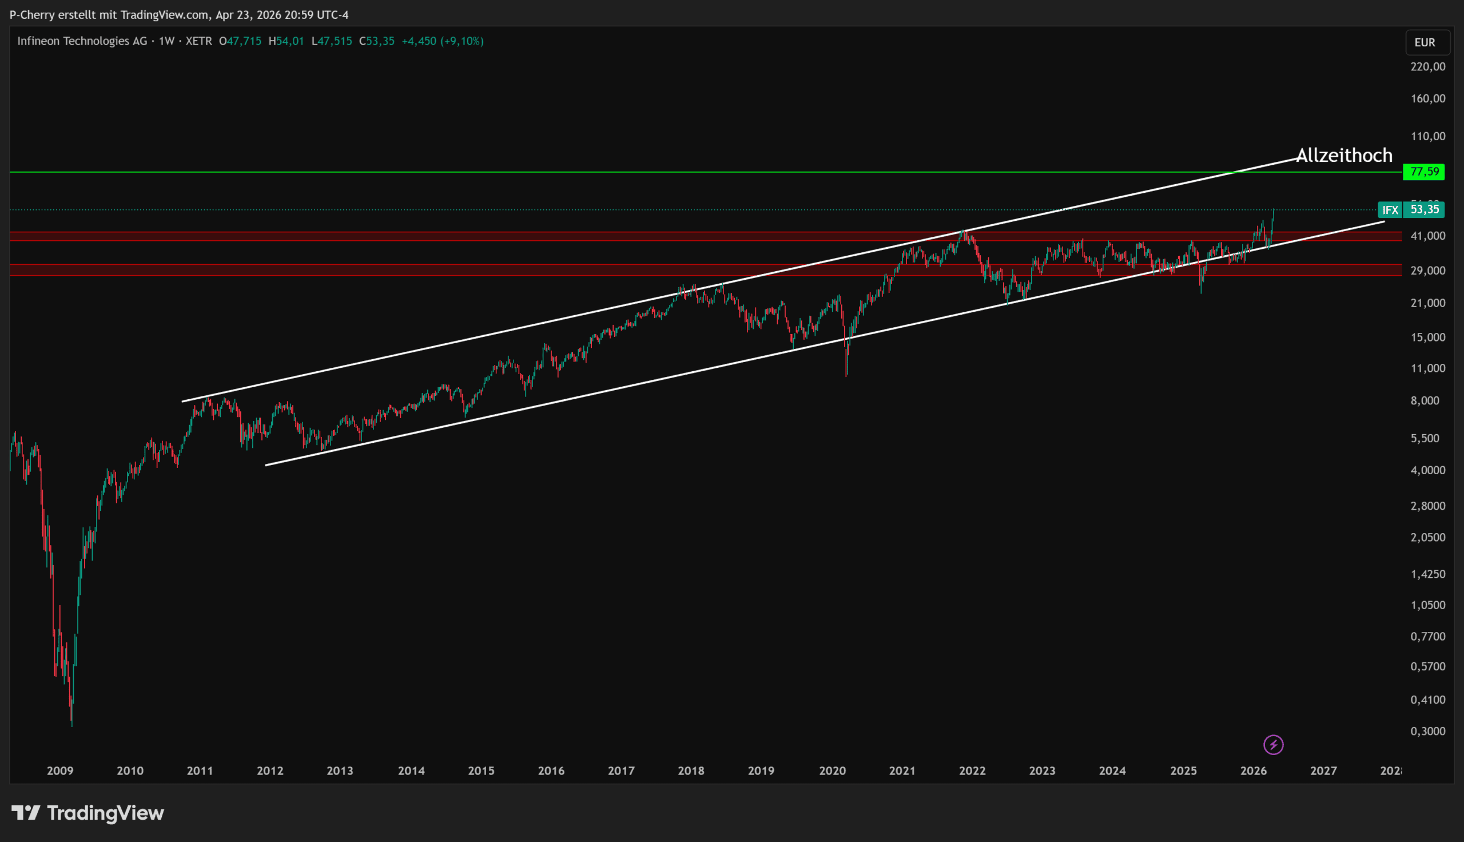Click the 53,35 current price label
The width and height of the screenshot is (1464, 842).
tap(1425, 210)
